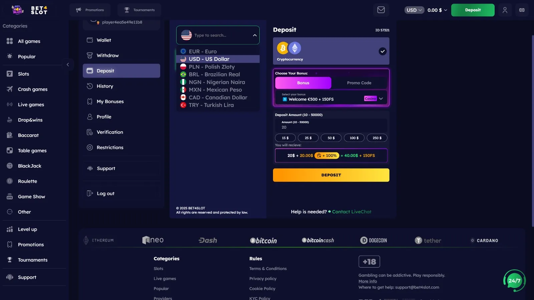
Task: Click the Verification icon in account menu
Action: pyautogui.click(x=90, y=132)
